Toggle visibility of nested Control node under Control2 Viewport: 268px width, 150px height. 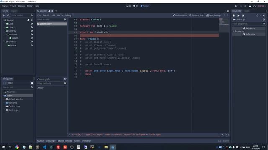pyautogui.click(x=32, y=35)
